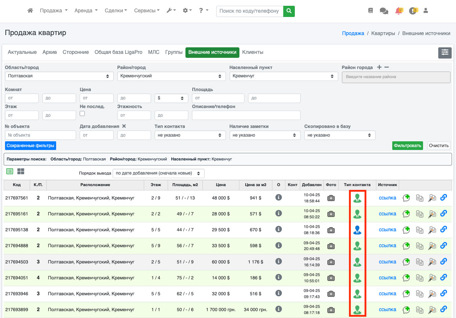Open photos camera icon for listing 217695138
Screen dimensions: 456x318
(331, 230)
